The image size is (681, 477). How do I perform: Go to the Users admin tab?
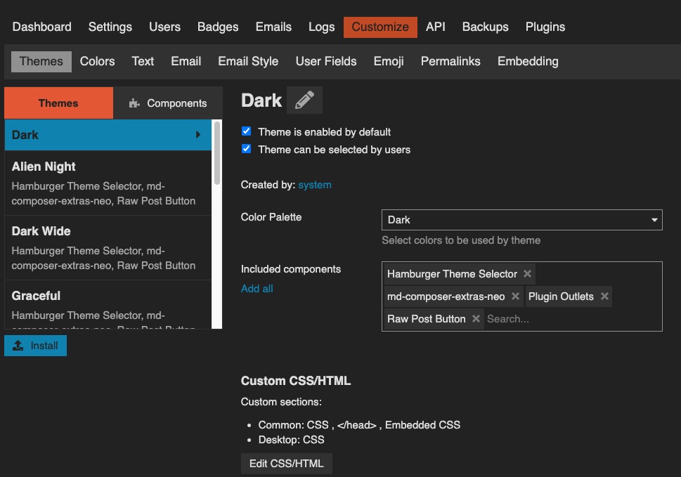tap(164, 27)
